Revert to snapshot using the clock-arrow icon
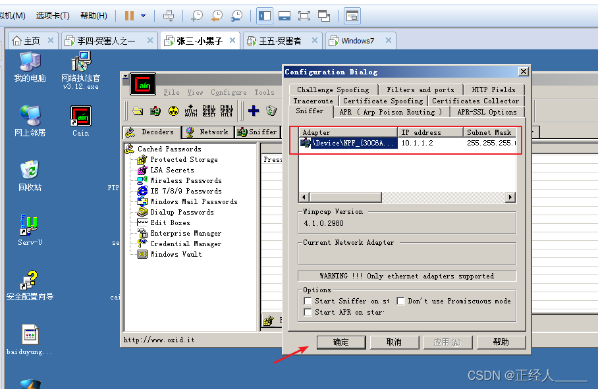Image resolution: width=598 pixels, height=389 pixels. (217, 16)
